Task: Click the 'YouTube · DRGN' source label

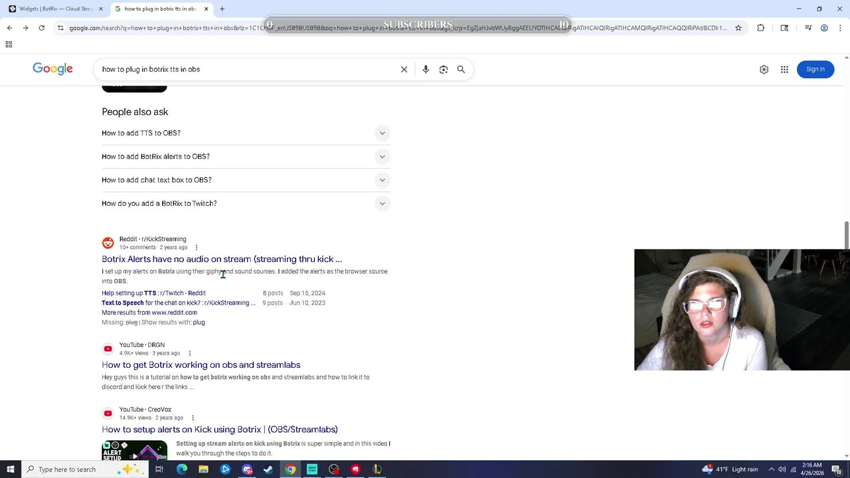Action: click(x=141, y=345)
